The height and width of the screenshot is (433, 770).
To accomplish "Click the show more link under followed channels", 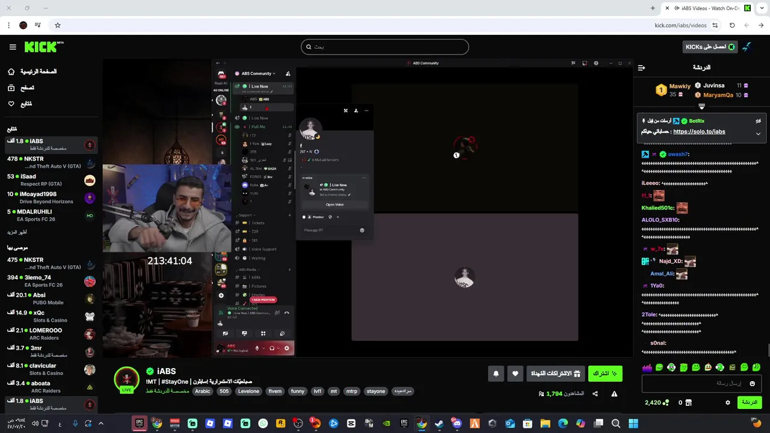I will (17, 232).
